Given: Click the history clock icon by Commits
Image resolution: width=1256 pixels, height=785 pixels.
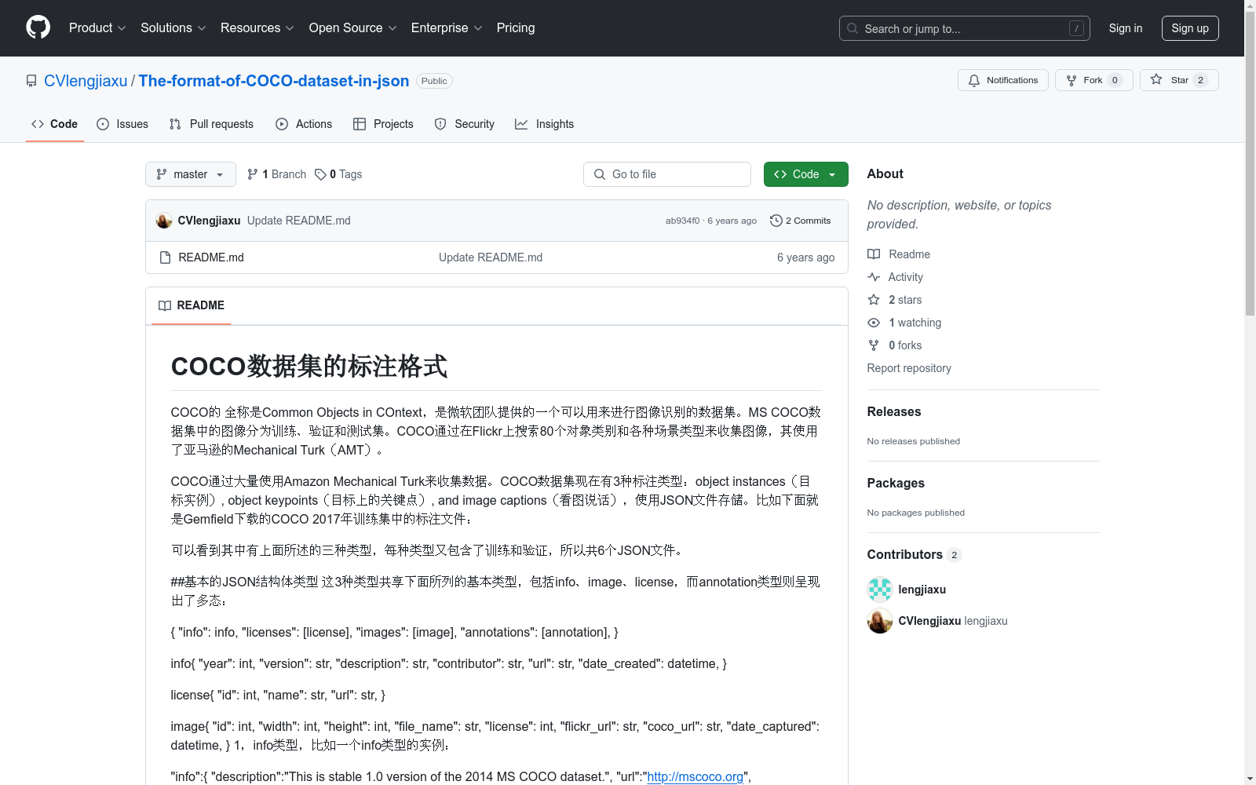Looking at the screenshot, I should click(776, 221).
